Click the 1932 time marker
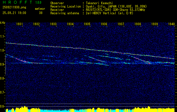 (x=37, y=24)
